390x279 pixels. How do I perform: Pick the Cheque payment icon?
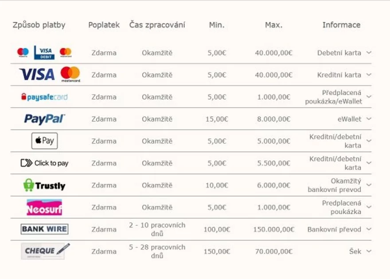(45, 251)
